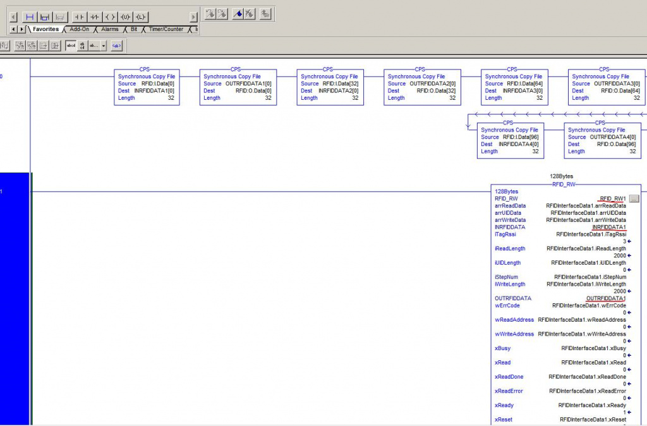
Task: Toggle the 'ab...' truncated display button
Action: (x=94, y=46)
